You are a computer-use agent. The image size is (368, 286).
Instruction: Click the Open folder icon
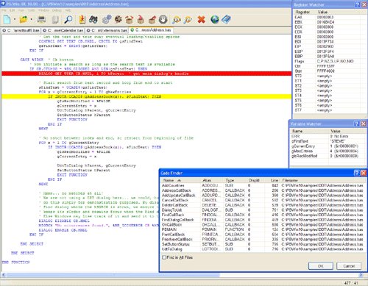(x=24, y=19)
